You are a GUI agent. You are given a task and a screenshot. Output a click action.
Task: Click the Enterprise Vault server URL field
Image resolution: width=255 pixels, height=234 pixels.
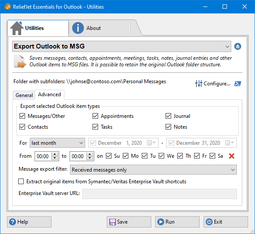(160, 194)
